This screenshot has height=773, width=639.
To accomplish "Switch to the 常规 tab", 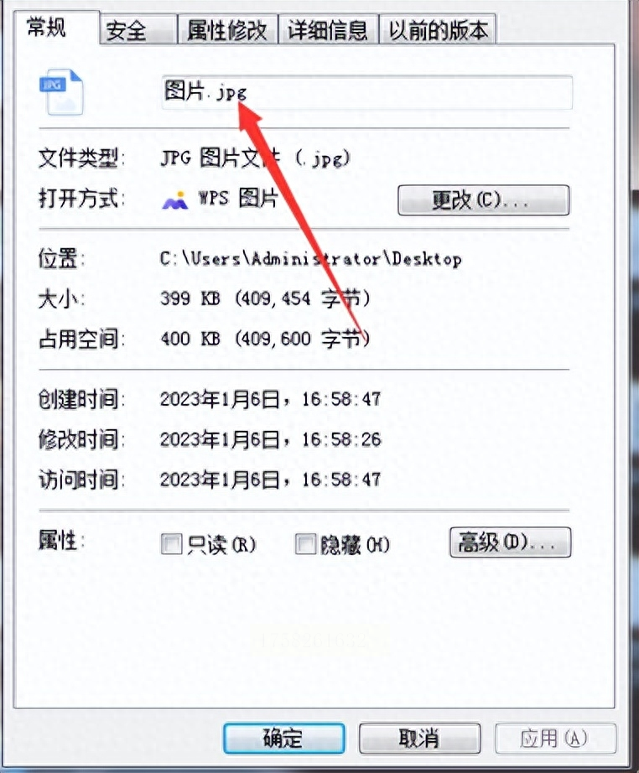I will (x=46, y=27).
